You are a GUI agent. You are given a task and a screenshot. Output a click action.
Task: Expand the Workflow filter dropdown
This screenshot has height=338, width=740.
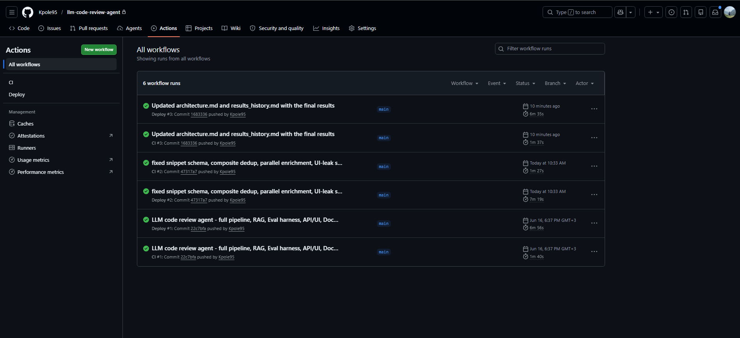[x=465, y=83]
